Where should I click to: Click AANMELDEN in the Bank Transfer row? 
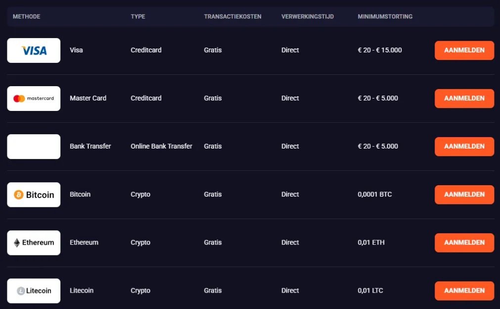[464, 146]
